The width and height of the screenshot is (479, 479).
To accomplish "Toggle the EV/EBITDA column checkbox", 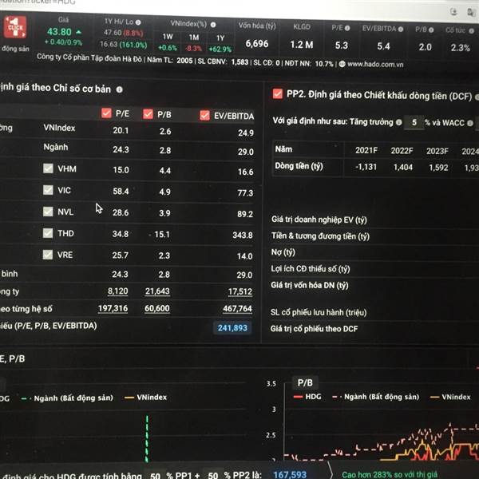I will click(204, 116).
